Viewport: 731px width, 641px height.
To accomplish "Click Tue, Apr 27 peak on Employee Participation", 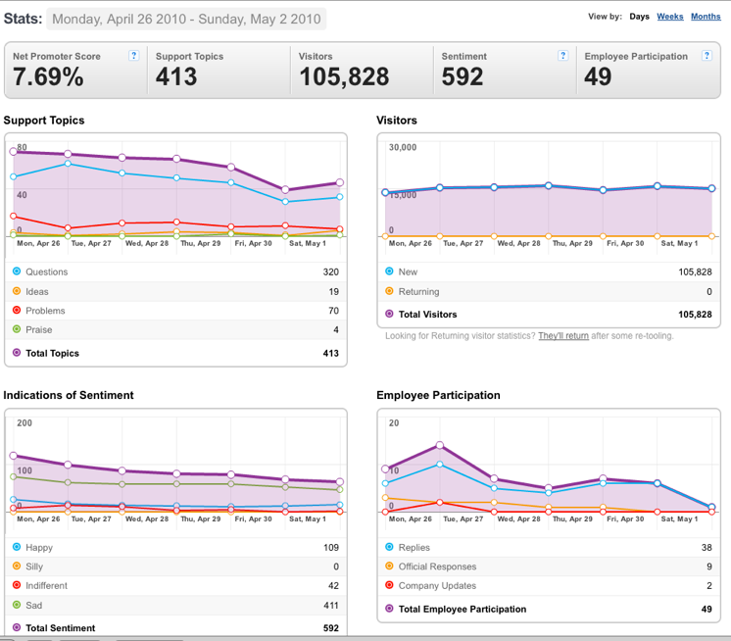I will (x=440, y=445).
